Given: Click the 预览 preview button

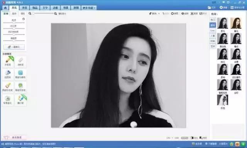Looking at the screenshot, I should click(x=203, y=138).
